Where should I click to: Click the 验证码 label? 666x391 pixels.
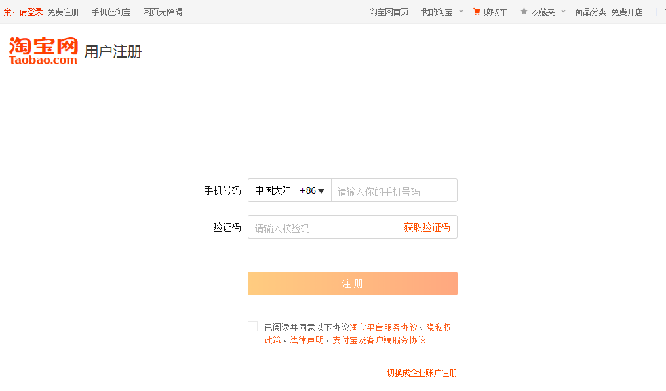tap(227, 228)
